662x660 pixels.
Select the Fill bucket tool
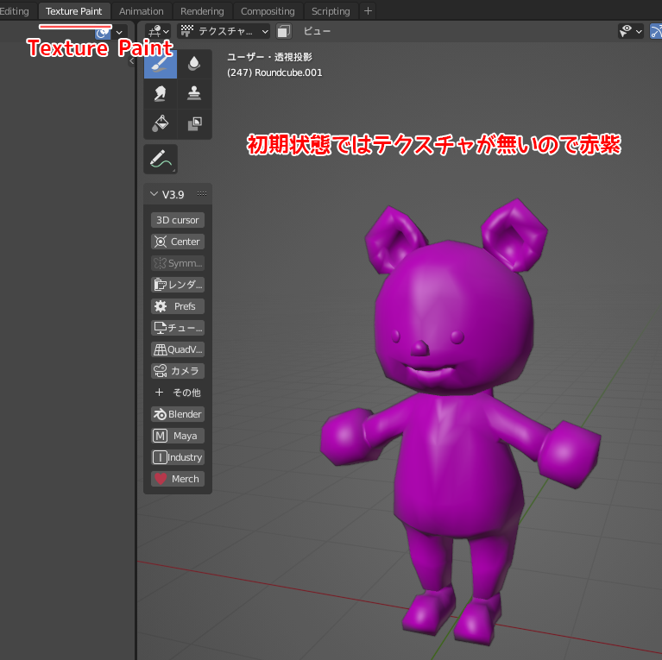pos(161,123)
